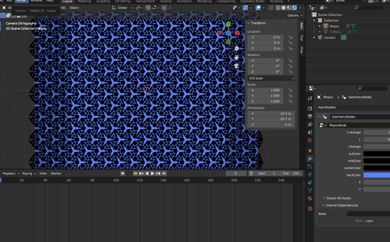Toggle snapping magnet button
Viewport: 390px width, 242px height.
point(148,8)
